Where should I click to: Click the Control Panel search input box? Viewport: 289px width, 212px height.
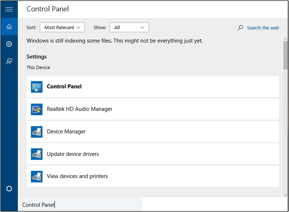pyautogui.click(x=80, y=205)
